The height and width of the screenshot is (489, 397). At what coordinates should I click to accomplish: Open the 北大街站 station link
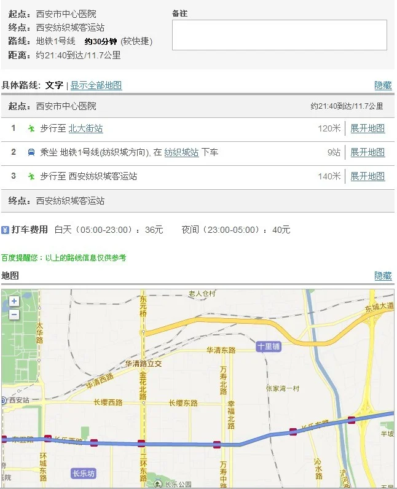(x=85, y=128)
